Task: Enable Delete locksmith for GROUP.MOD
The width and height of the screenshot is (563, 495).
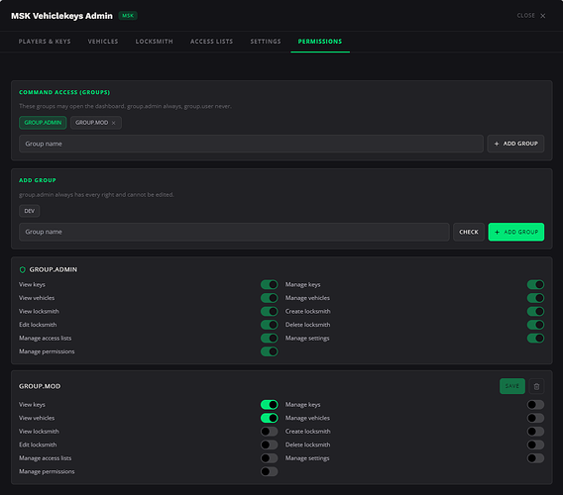Action: pos(535,445)
